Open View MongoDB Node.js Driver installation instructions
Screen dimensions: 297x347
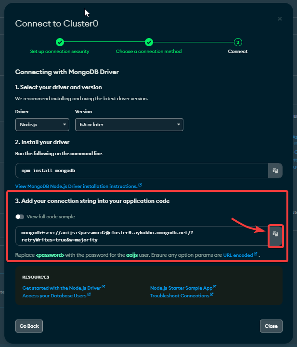point(77,187)
